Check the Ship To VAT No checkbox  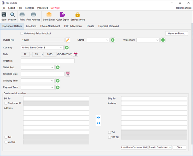[110, 137]
